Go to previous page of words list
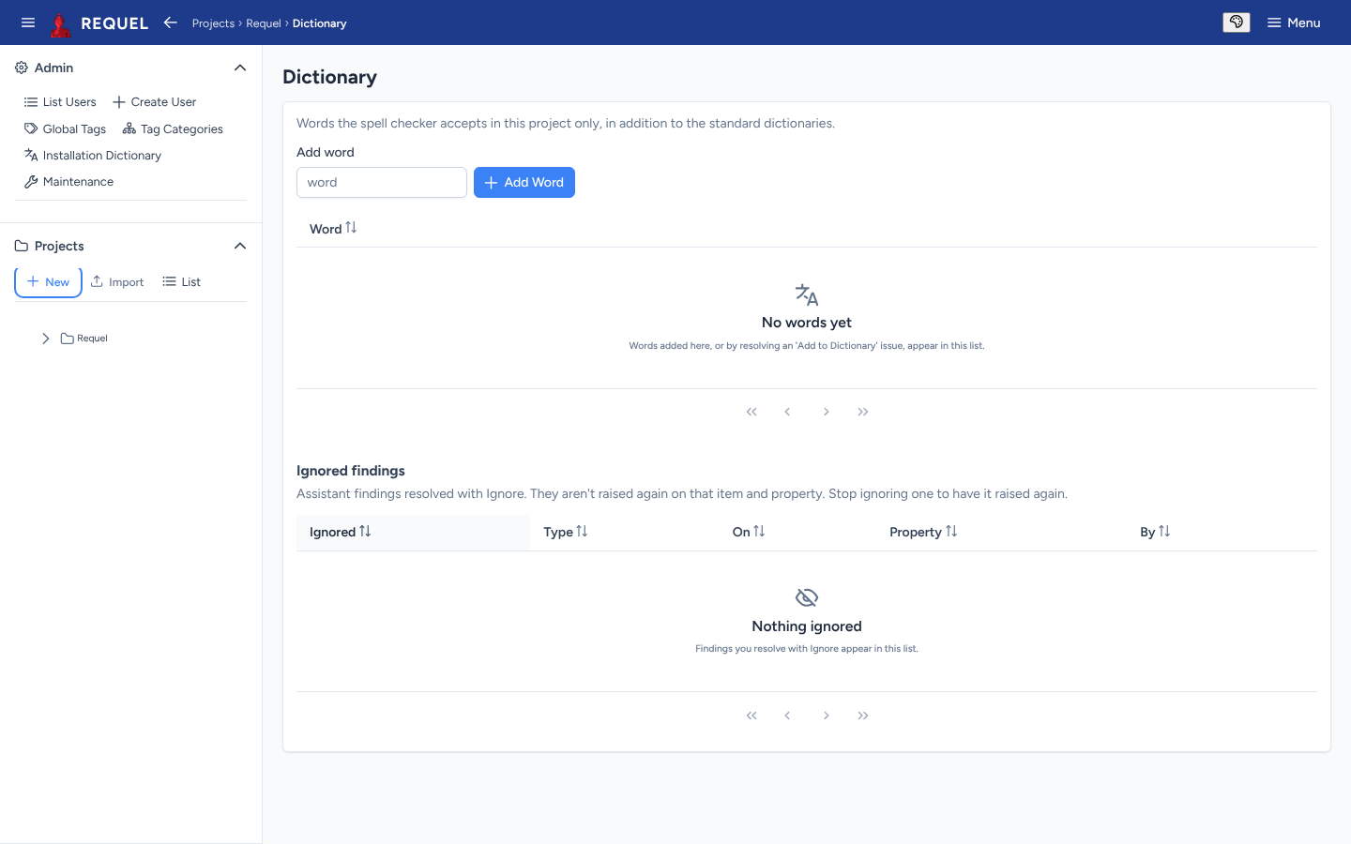This screenshot has height=844, width=1351. pyautogui.click(x=787, y=412)
